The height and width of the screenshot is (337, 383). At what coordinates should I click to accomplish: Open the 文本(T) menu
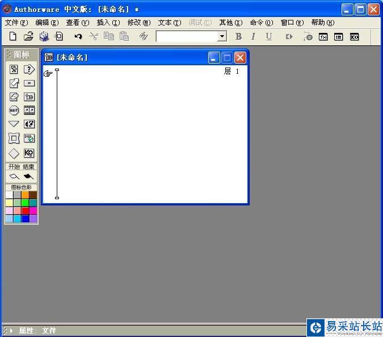pos(170,23)
